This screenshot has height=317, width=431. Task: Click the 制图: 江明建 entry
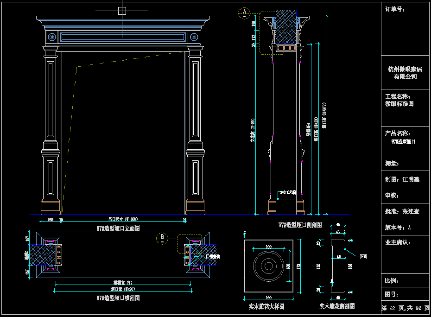click(402, 179)
